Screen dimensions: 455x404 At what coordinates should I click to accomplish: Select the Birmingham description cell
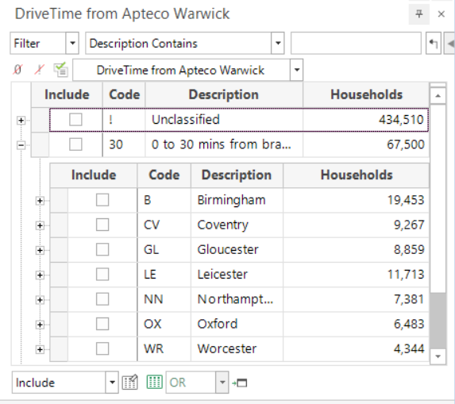(237, 200)
